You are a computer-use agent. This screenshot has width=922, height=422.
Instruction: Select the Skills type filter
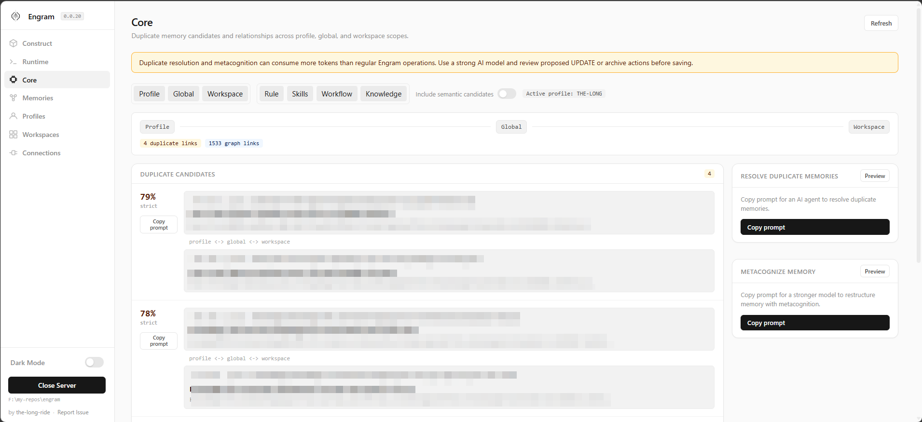tap(300, 94)
